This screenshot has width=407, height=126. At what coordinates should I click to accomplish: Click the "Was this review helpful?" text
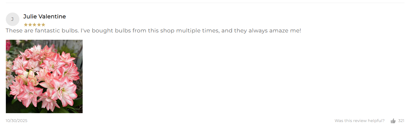[359, 121]
